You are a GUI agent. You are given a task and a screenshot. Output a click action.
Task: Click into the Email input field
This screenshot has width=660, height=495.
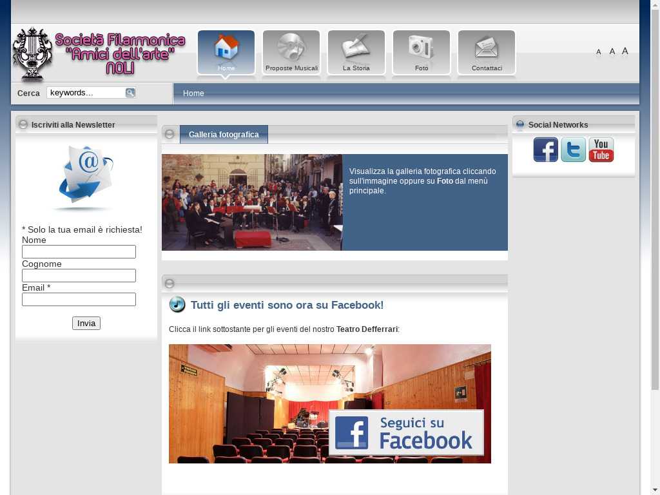tap(79, 300)
